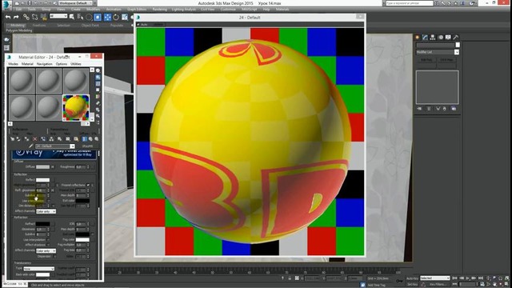
Task: Click Go to Parent icon in Material Editor
Action: [x=90, y=138]
